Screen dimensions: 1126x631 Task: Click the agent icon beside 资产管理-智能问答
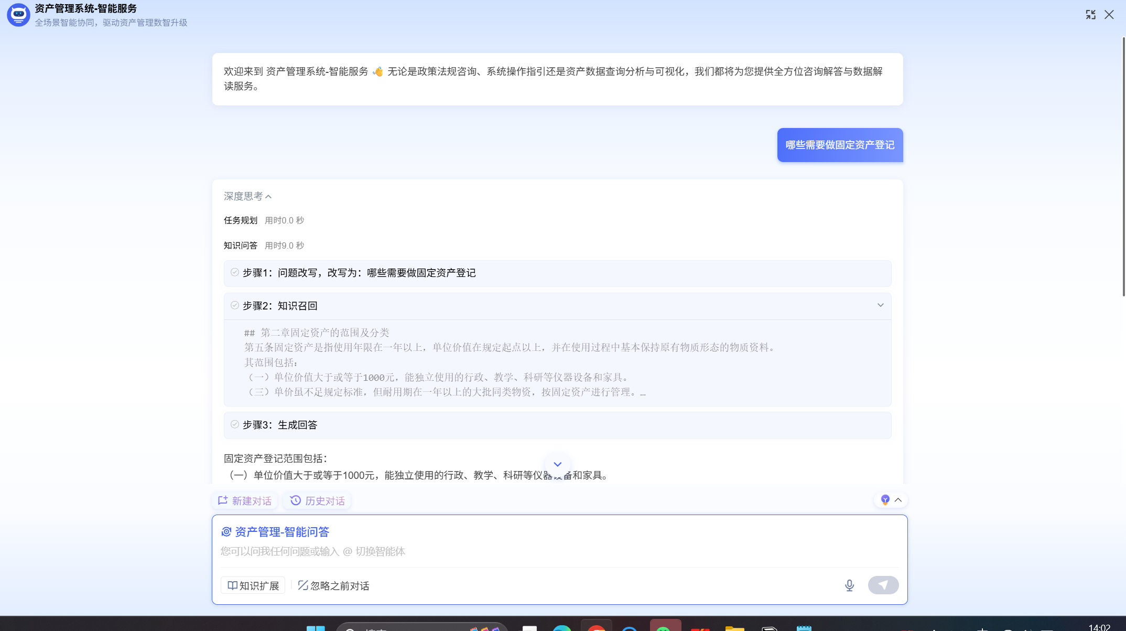coord(226,532)
